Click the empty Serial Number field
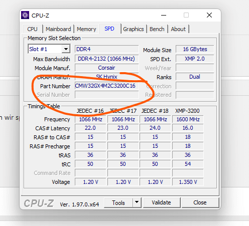The width and height of the screenshot is (249, 226). [x=106, y=95]
